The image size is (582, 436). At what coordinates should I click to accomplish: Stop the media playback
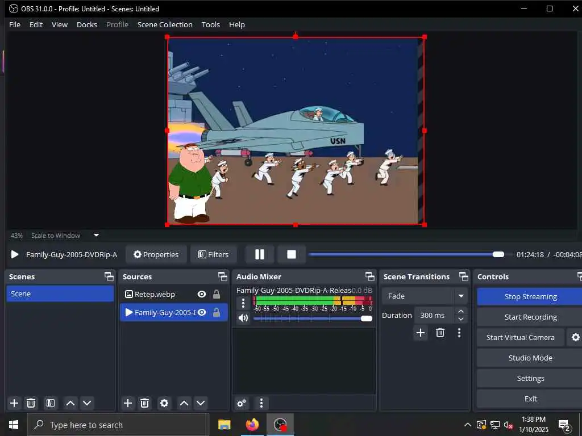click(292, 254)
